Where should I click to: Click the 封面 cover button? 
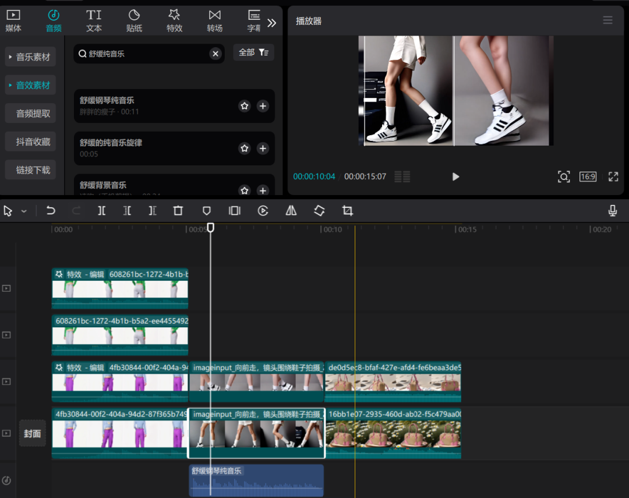point(33,433)
